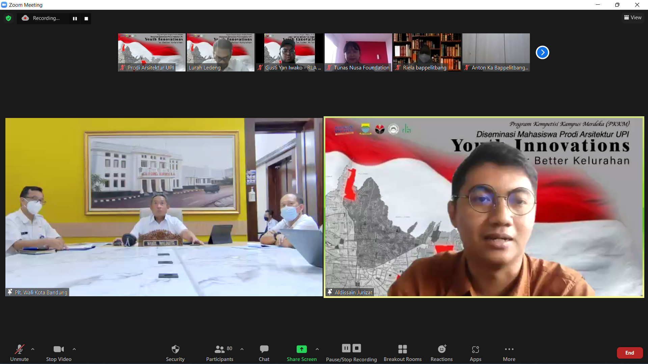
Task: Click the green encryption shield icon
Action: 8,18
